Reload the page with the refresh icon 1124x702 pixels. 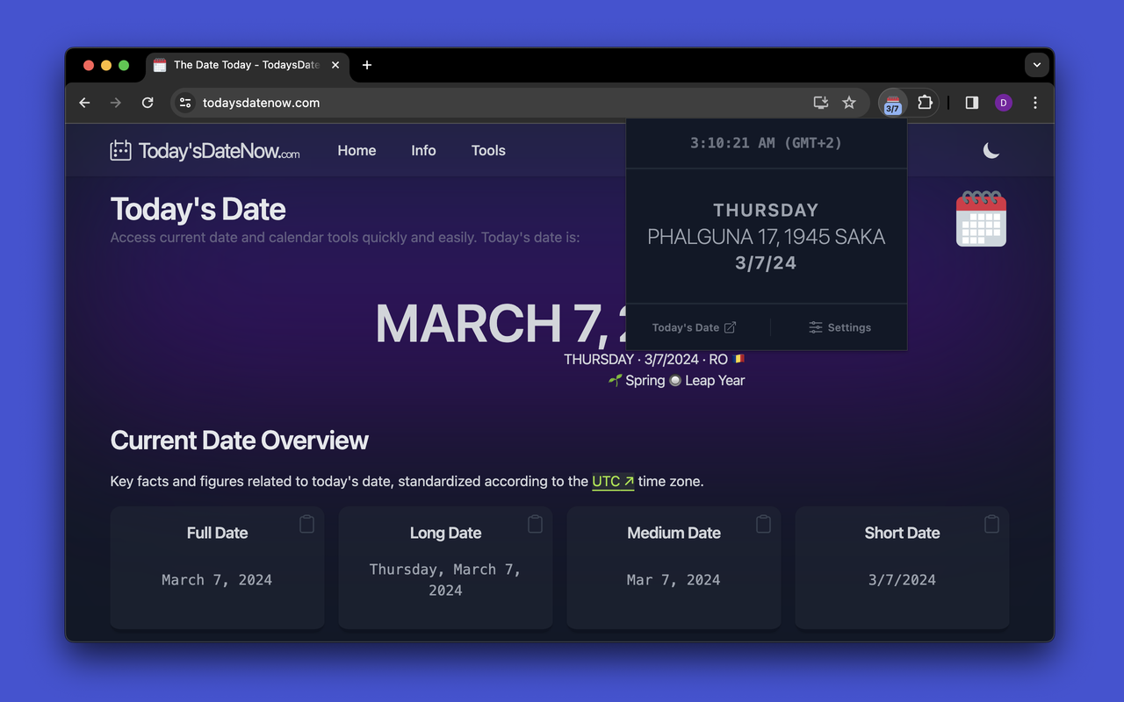tap(148, 103)
